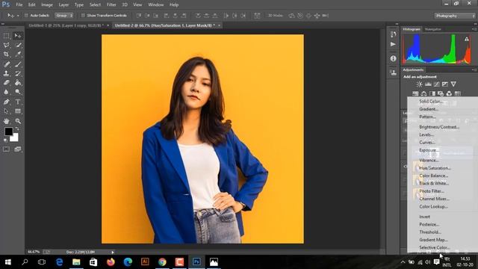Select the Paint Bucket tool
This screenshot has width=478, height=269.
[18, 83]
